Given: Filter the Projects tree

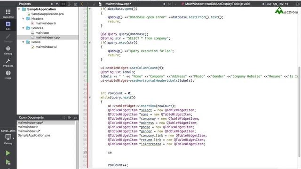Looking at the screenshot, I should [x=57, y=4].
